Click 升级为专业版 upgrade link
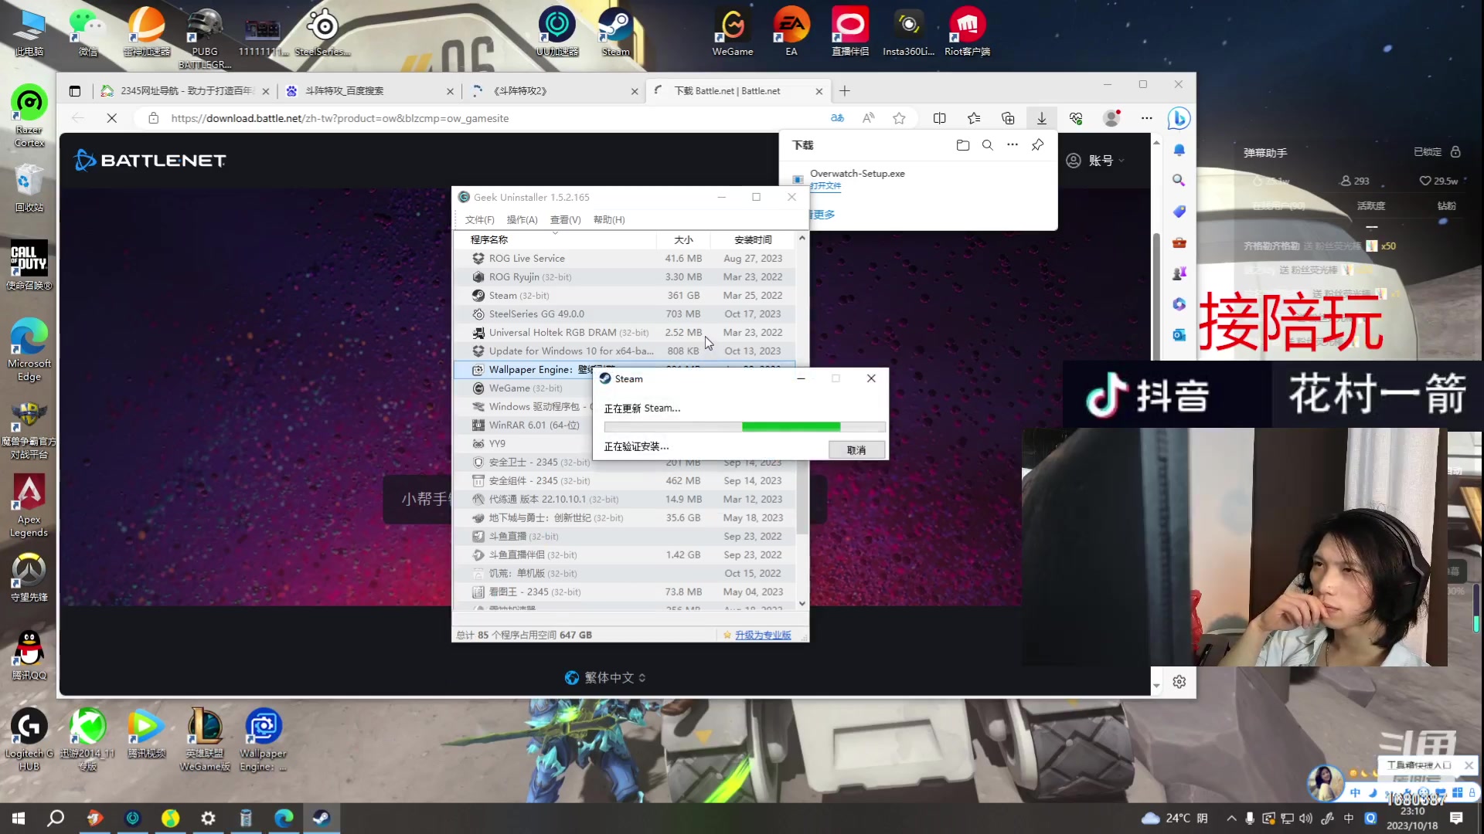Image resolution: width=1484 pixels, height=834 pixels. [763, 636]
